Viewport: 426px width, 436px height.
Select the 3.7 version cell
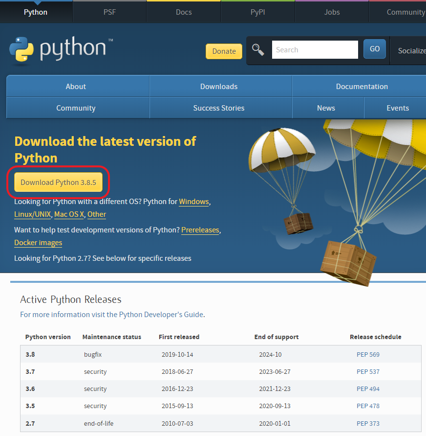(30, 371)
